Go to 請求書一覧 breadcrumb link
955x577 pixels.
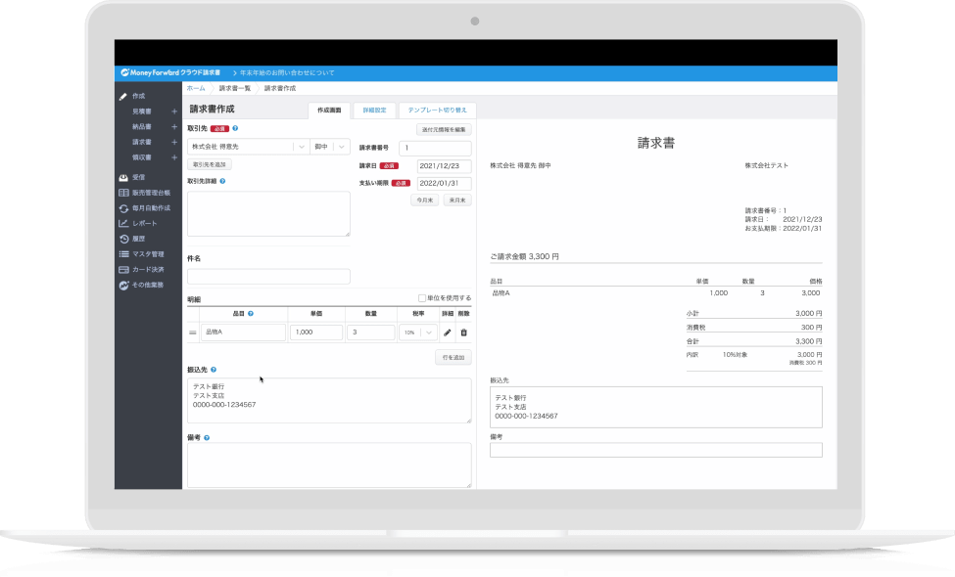(x=234, y=88)
